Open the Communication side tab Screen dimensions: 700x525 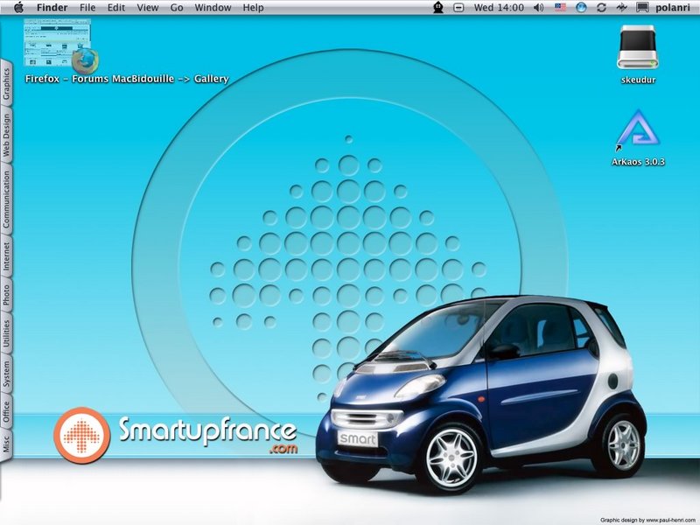[x=6, y=199]
